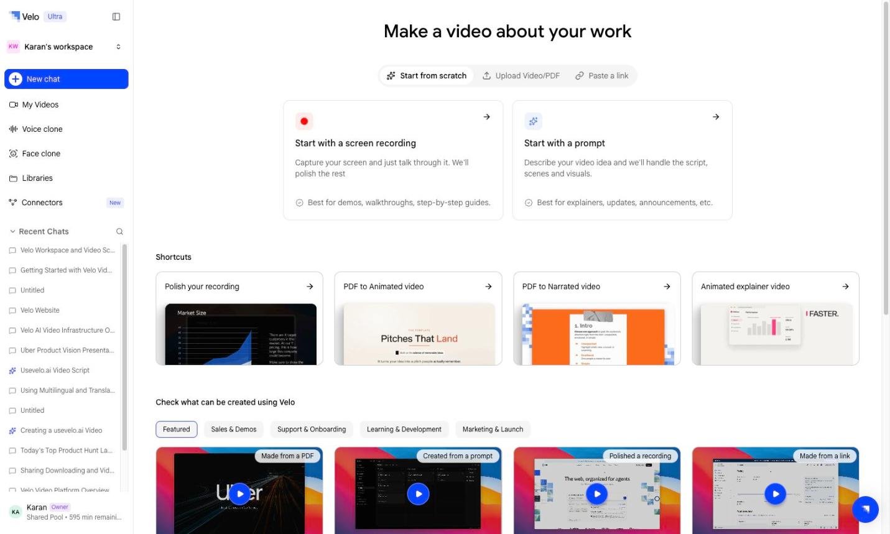Click arrow on PDF to Animated video shortcut
Screen dimensions: 890x534
point(488,287)
